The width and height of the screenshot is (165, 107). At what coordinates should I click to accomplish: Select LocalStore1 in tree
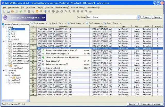(15, 83)
